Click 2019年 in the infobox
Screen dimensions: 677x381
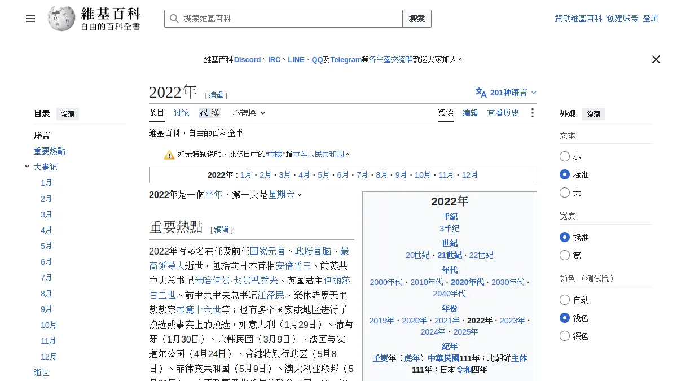pos(382,321)
